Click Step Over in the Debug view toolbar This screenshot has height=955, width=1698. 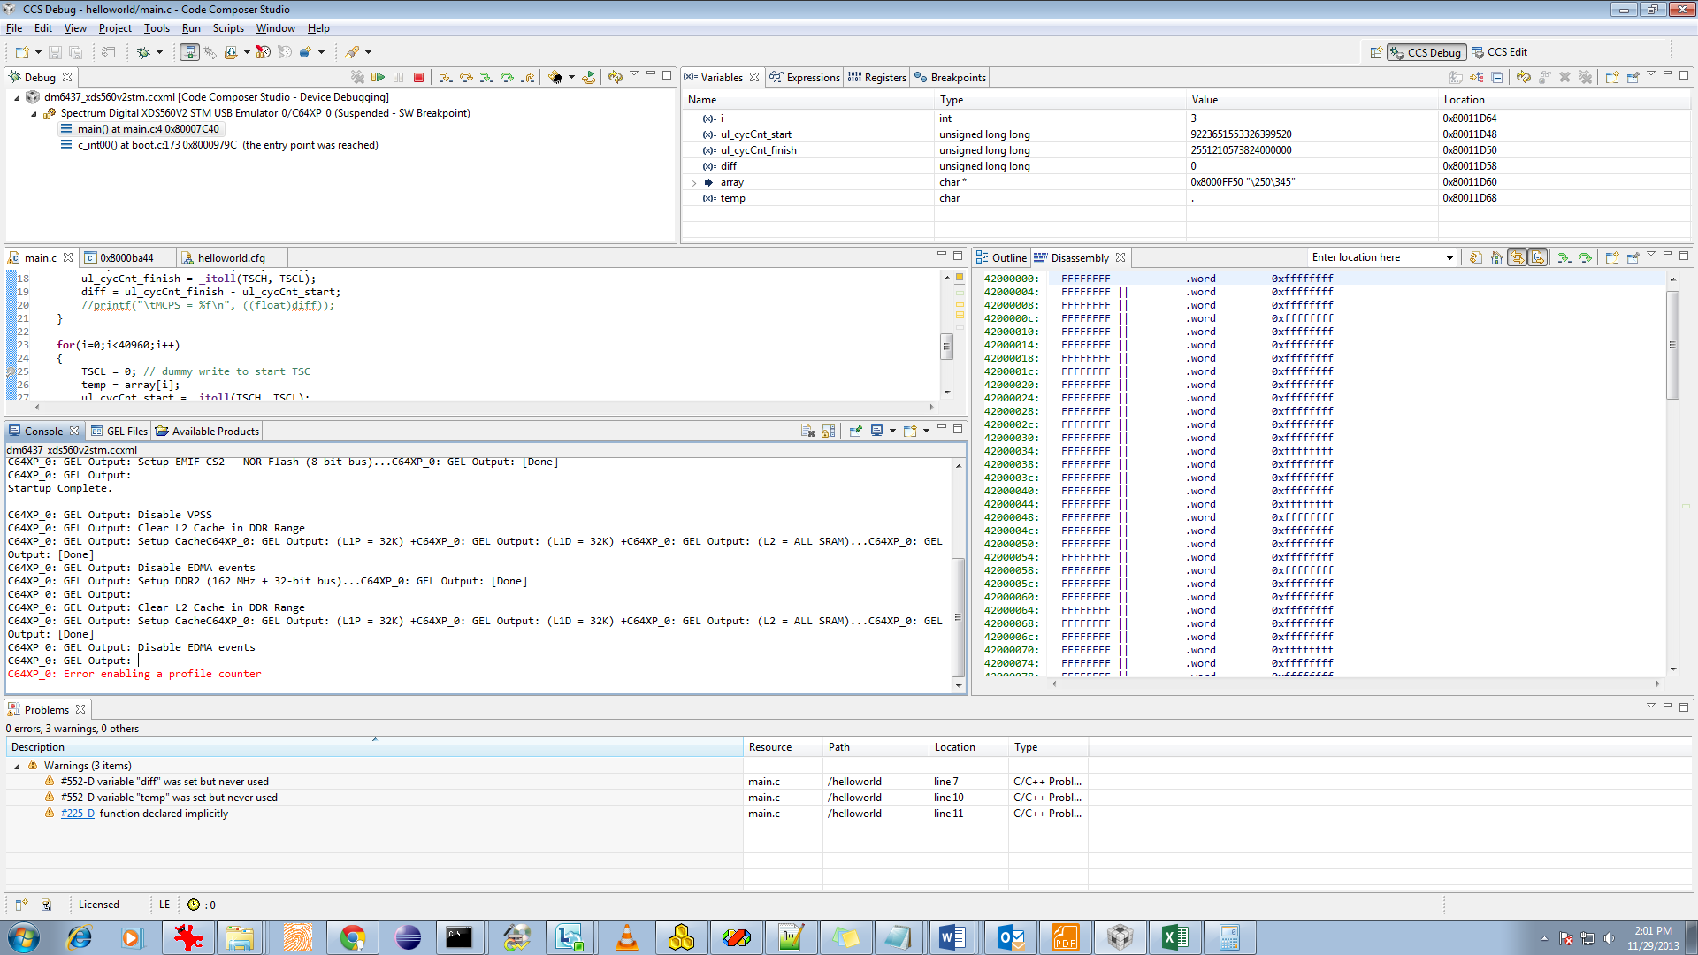click(466, 78)
